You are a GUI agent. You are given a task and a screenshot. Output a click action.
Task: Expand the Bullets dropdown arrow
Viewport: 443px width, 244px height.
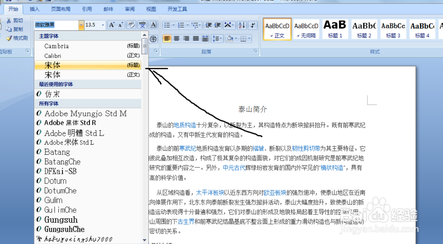[x=174, y=25]
